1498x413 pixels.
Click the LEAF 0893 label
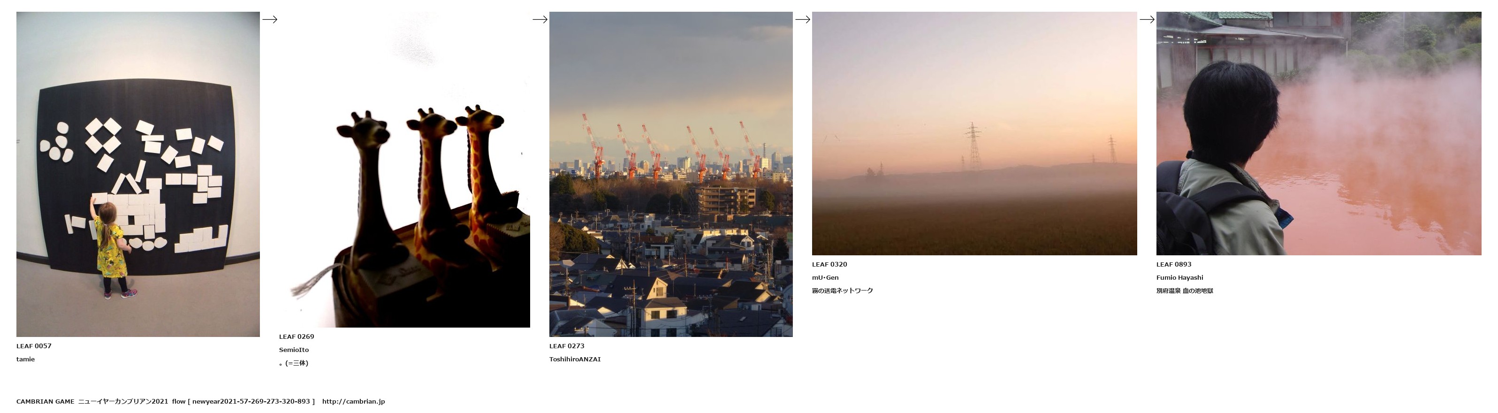pos(1173,265)
